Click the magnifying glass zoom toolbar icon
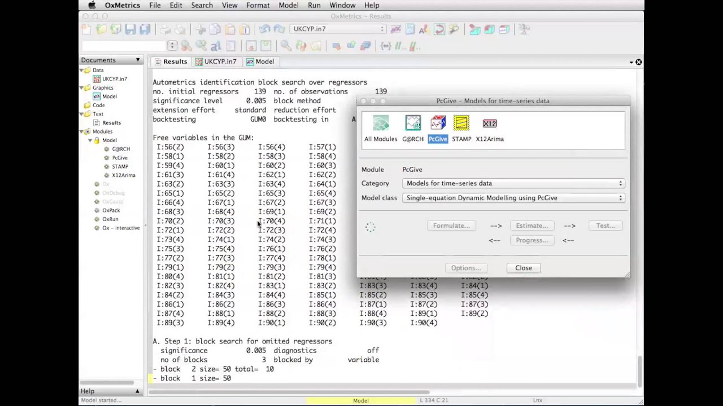Image resolution: width=723 pixels, height=406 pixels. 286,46
